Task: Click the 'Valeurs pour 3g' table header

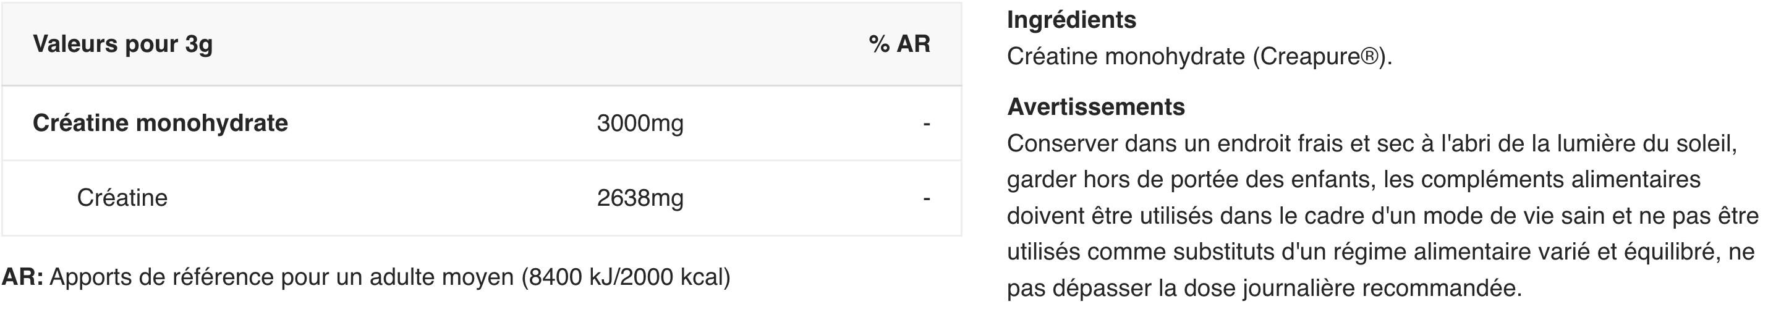Action: 123,44
